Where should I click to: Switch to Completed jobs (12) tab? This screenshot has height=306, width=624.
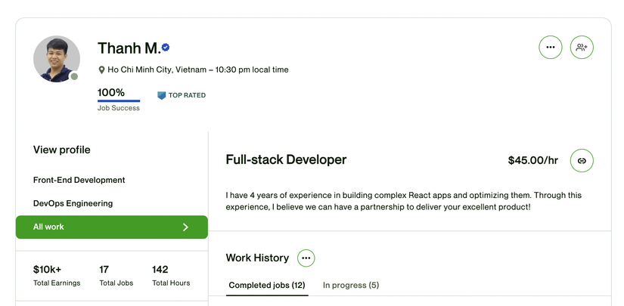[x=267, y=286]
